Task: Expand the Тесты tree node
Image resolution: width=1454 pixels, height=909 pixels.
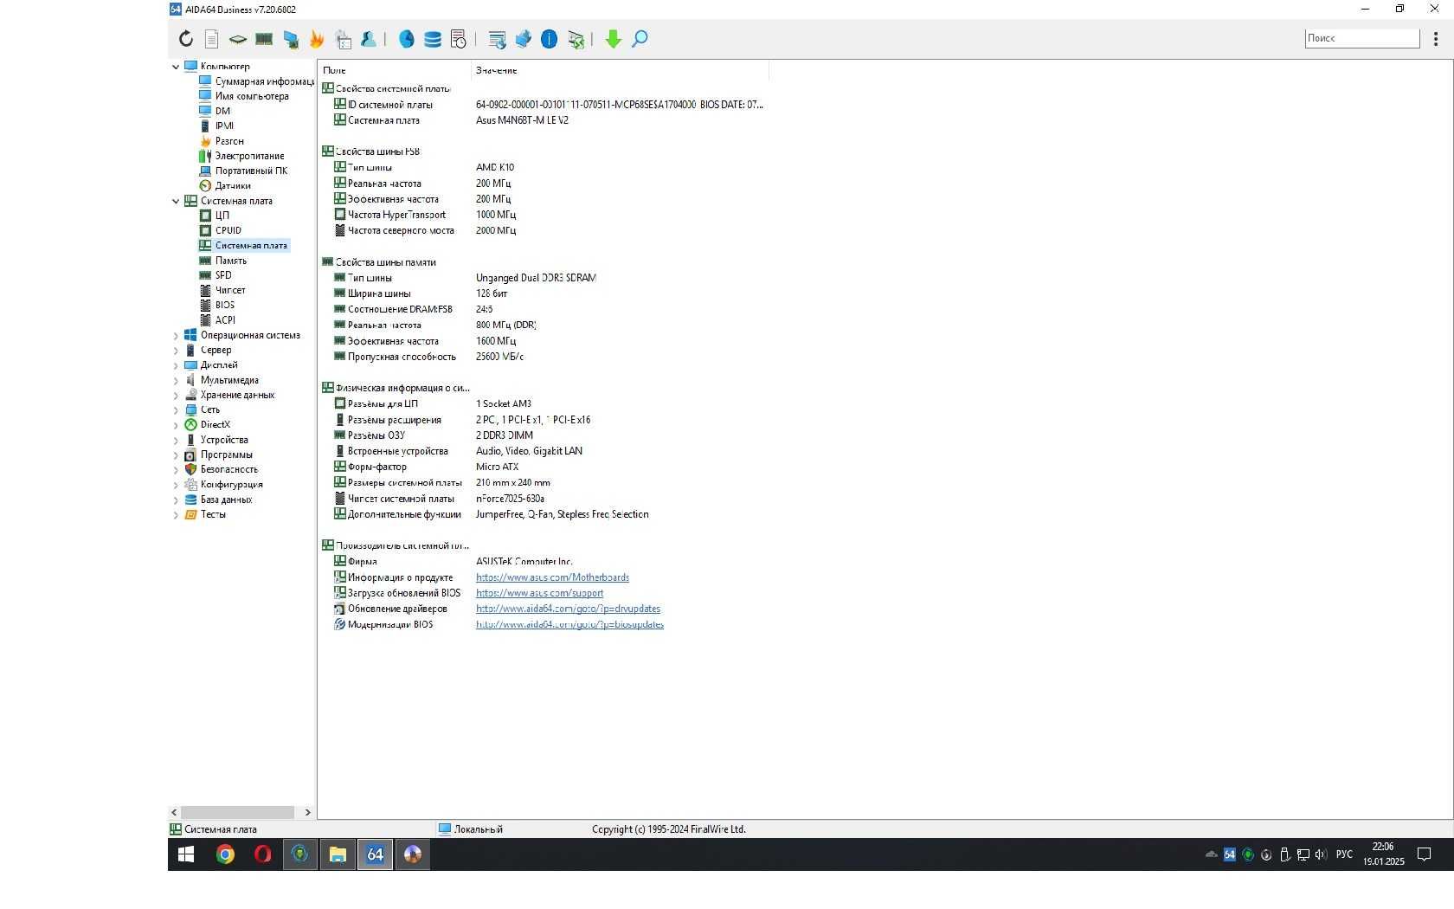Action: pos(176,515)
